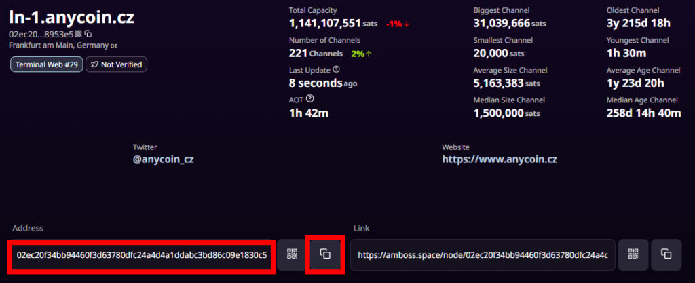Click Youngest Channel value 1h 30m
The image size is (695, 283).
[x=626, y=53]
